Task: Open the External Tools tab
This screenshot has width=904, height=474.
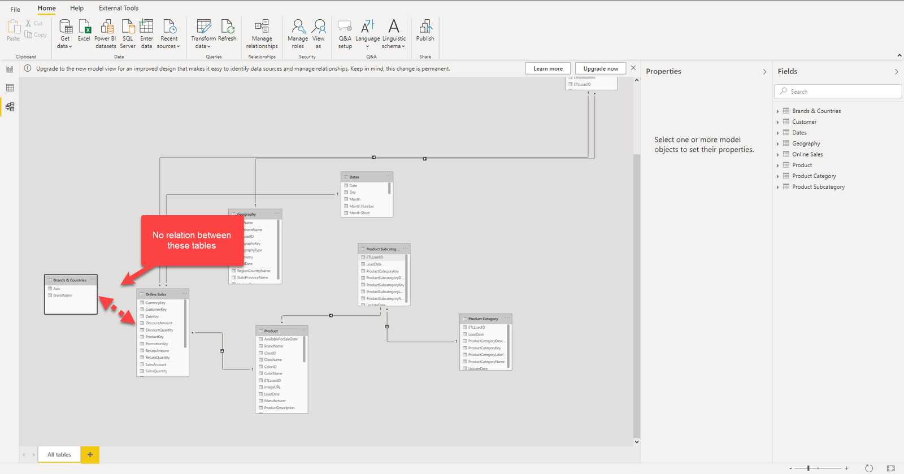Action: (x=119, y=8)
